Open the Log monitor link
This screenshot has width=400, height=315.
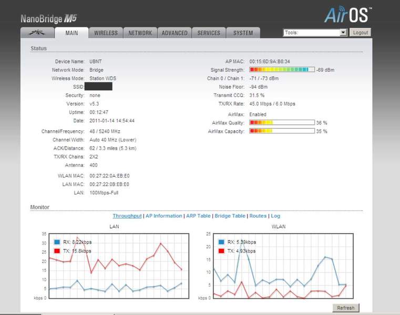[x=275, y=216]
